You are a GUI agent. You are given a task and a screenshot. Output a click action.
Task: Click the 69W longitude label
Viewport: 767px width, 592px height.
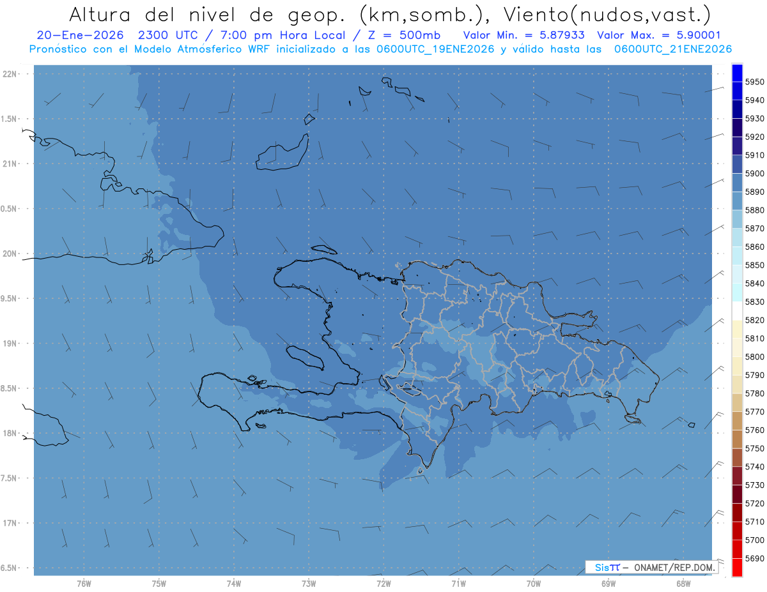coord(608,584)
